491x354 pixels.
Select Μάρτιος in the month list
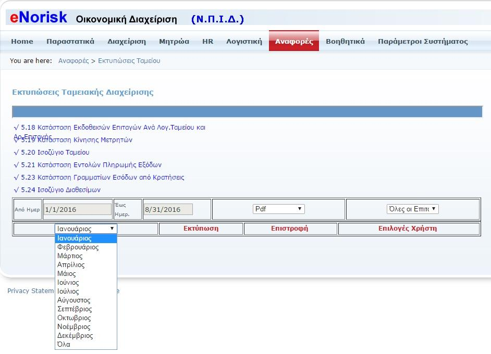[86, 256]
